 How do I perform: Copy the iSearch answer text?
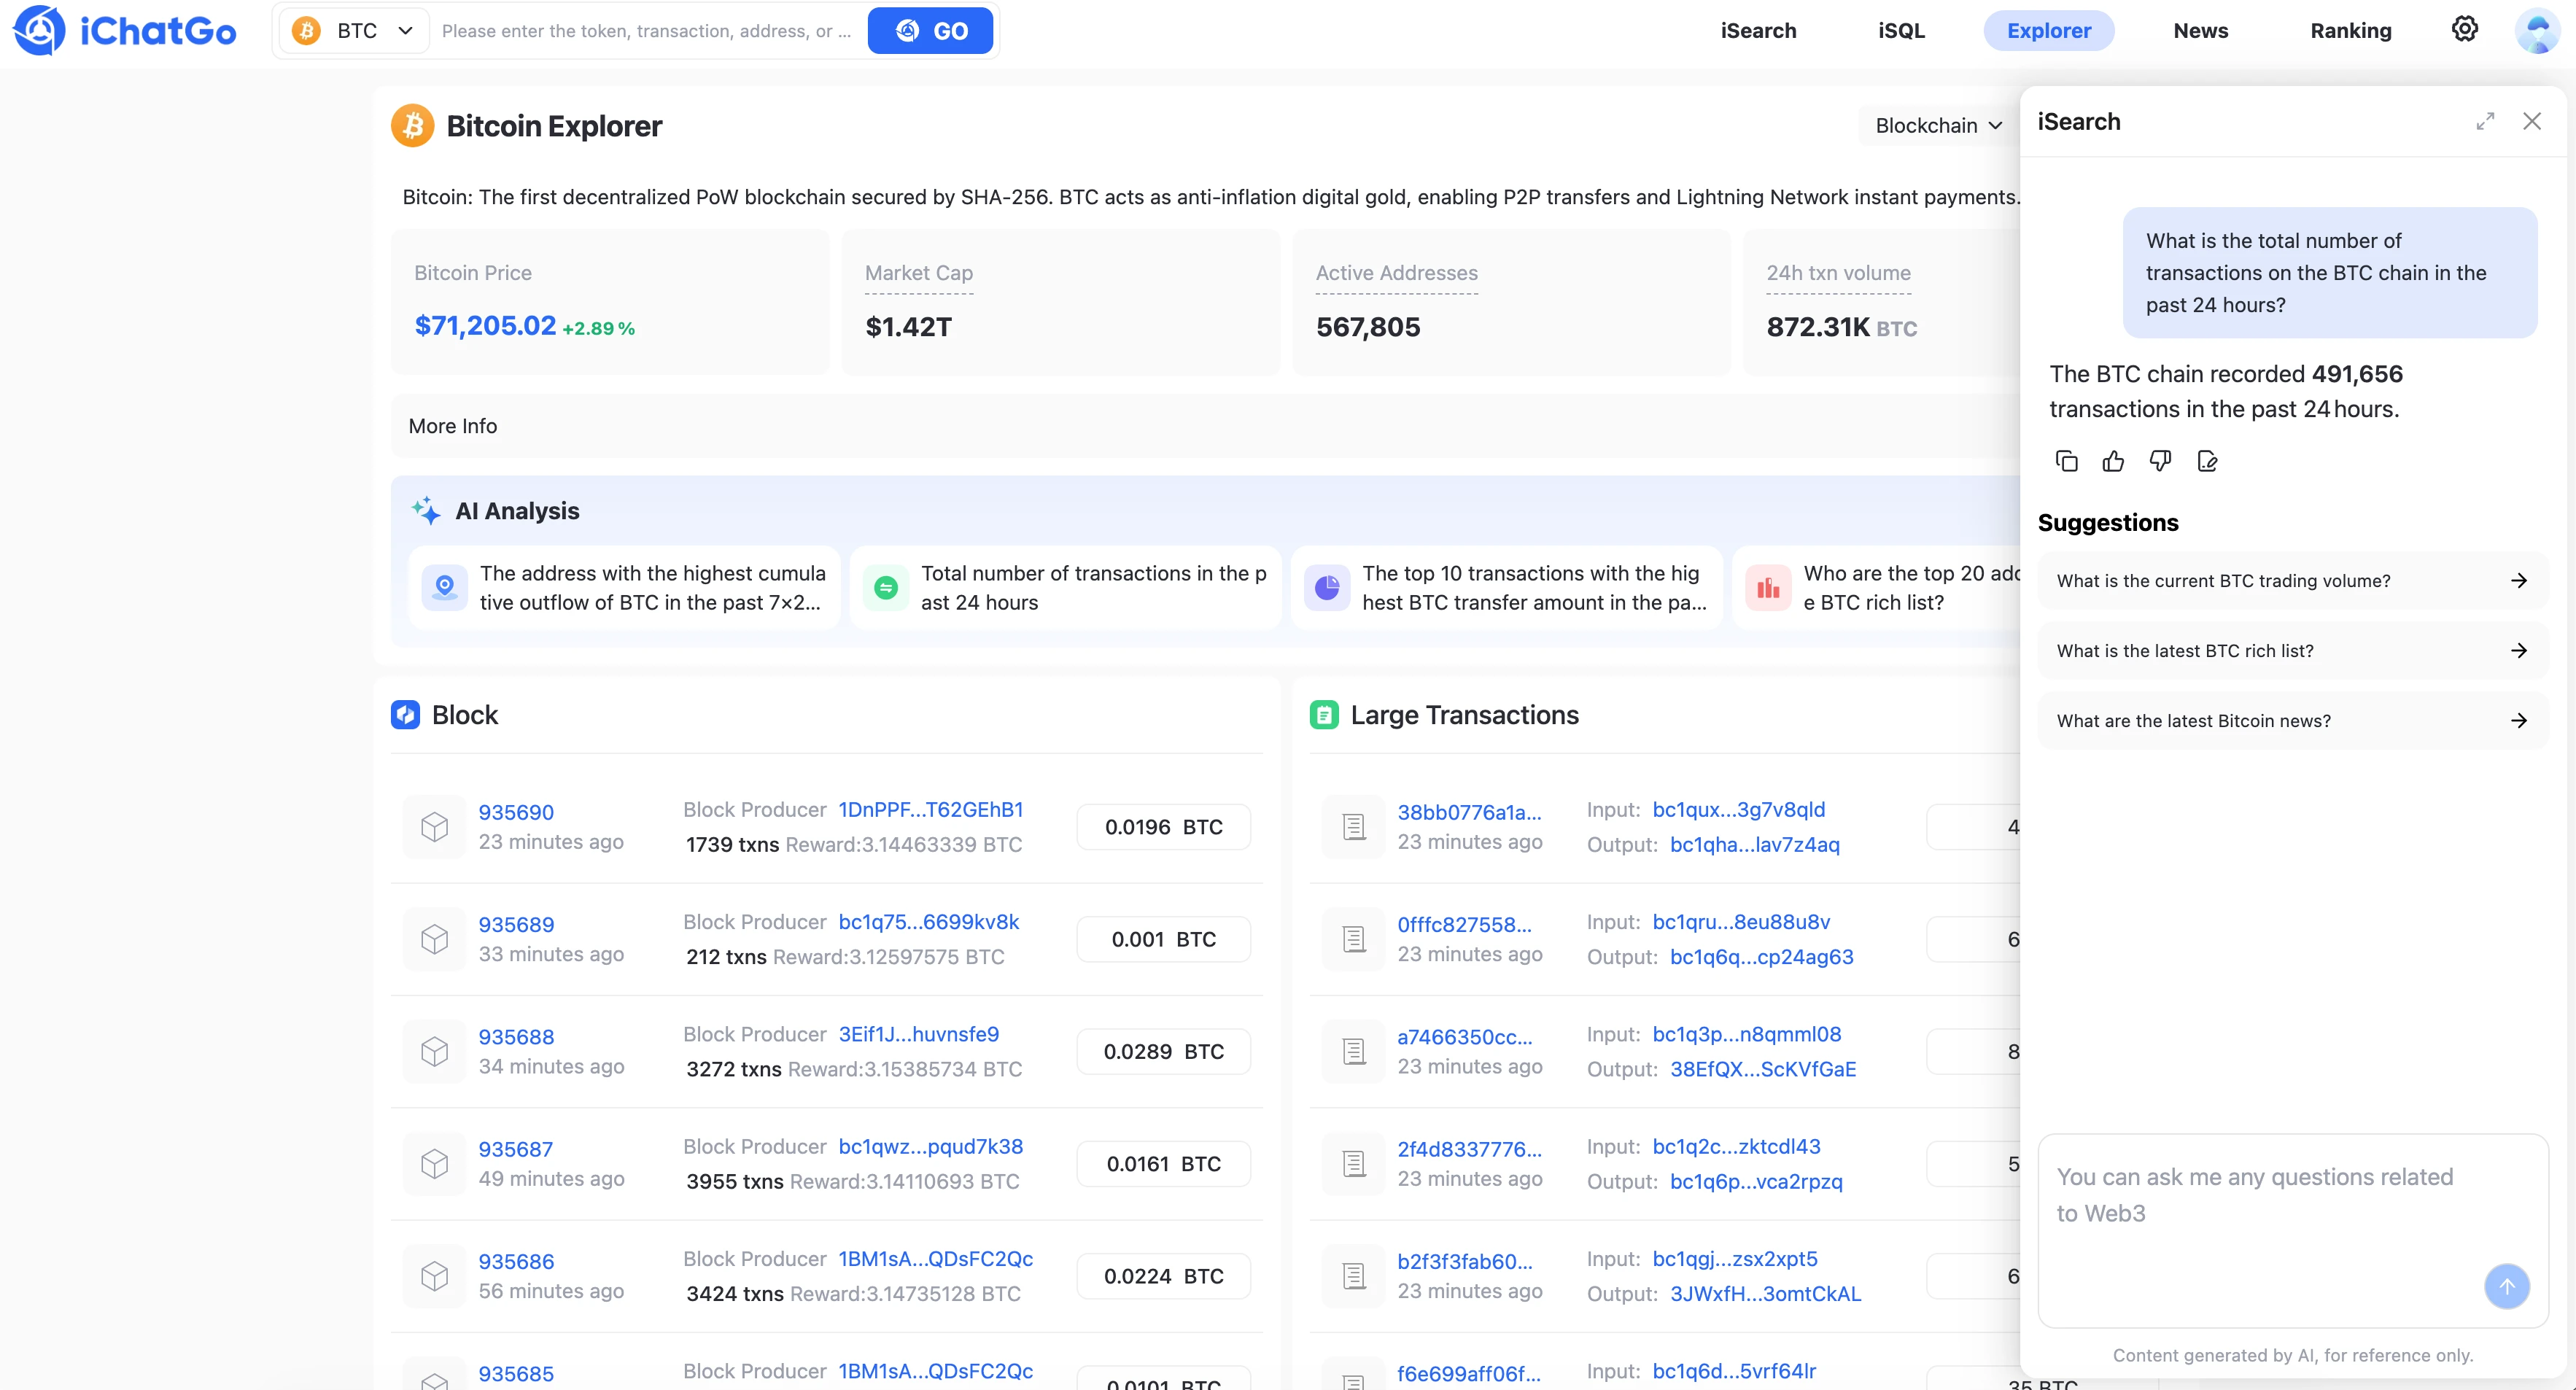pos(2066,461)
